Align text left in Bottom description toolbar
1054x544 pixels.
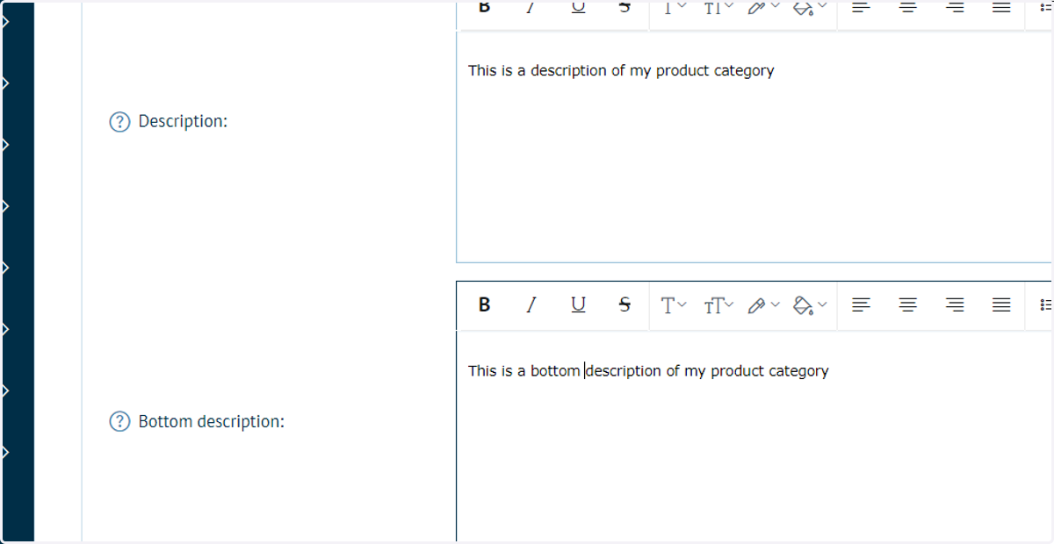coord(862,304)
